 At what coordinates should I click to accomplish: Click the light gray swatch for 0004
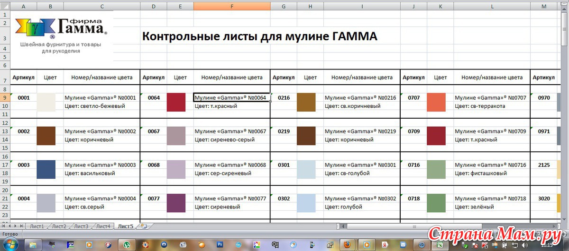tap(46, 203)
